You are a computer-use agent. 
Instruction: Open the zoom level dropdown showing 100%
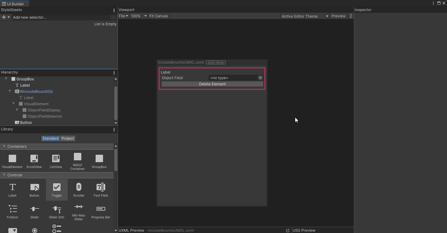138,16
